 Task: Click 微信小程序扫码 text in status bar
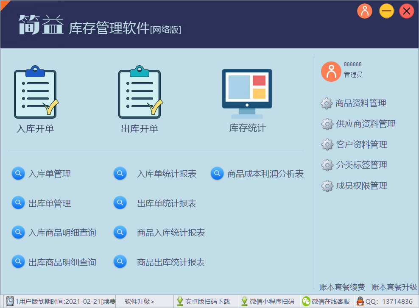point(272,302)
